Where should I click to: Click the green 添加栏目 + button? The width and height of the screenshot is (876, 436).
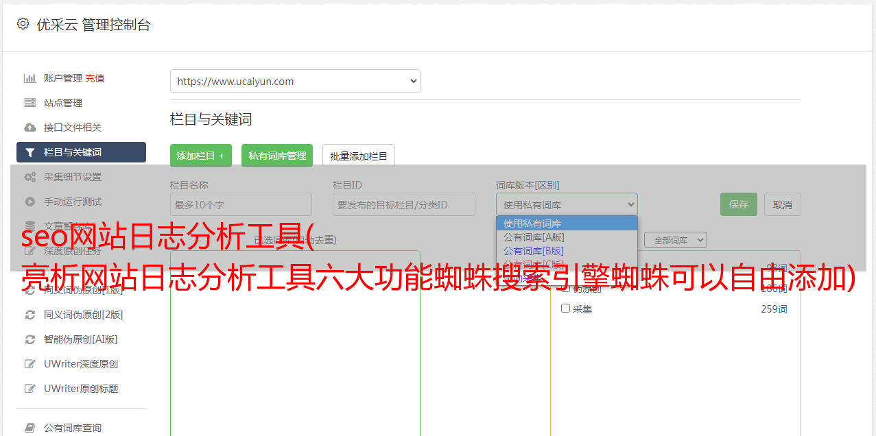tap(201, 156)
